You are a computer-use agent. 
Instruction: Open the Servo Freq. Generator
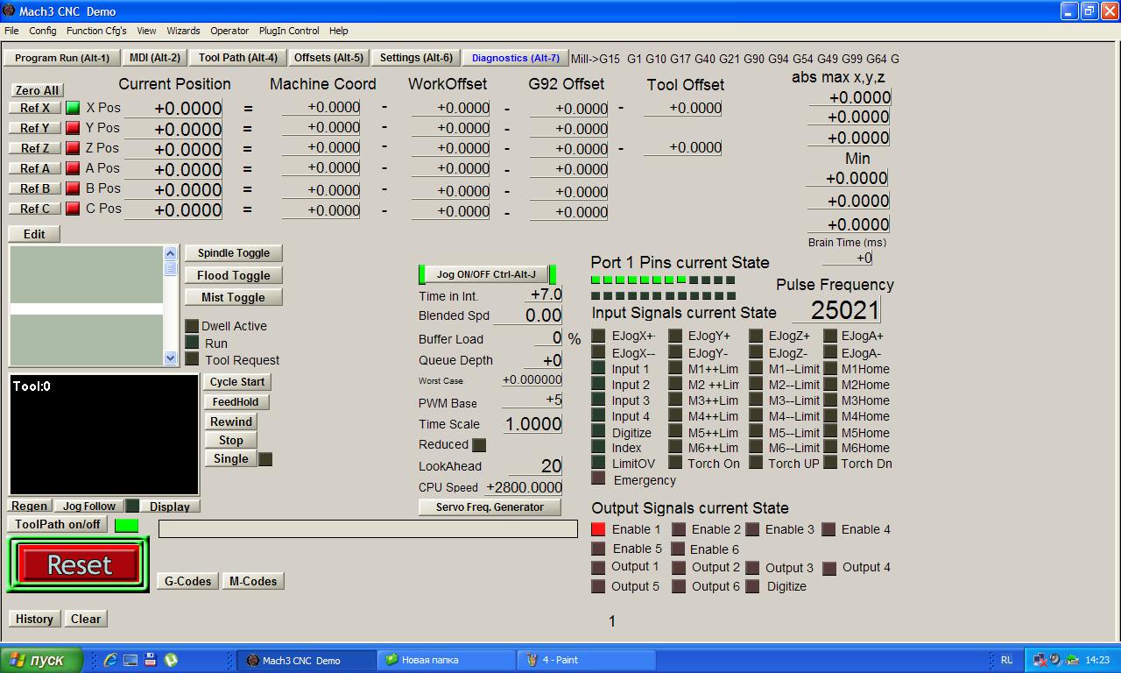click(x=490, y=507)
